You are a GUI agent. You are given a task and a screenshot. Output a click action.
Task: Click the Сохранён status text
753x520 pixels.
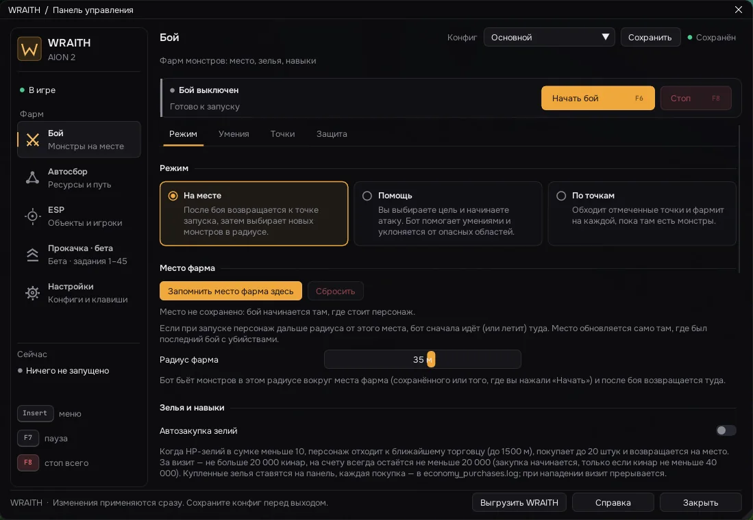pyautogui.click(x=715, y=38)
